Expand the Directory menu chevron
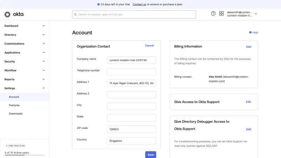Image resolution: width=281 pixels, height=158 pixels. pos(44,34)
